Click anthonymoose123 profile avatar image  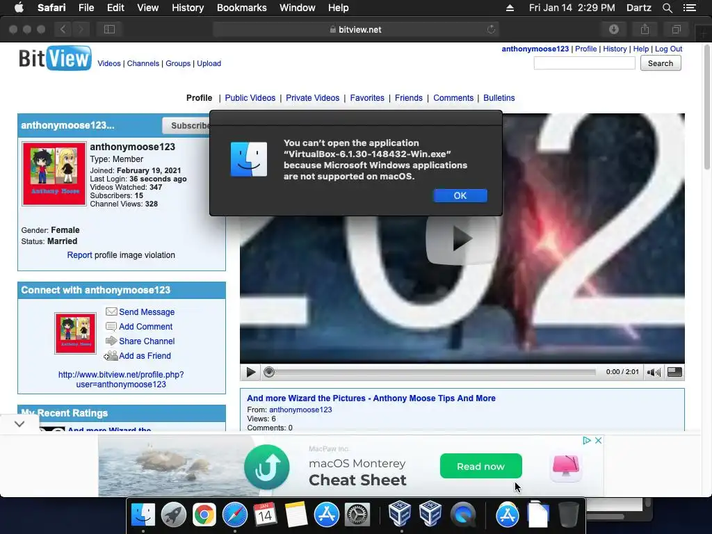(x=54, y=174)
